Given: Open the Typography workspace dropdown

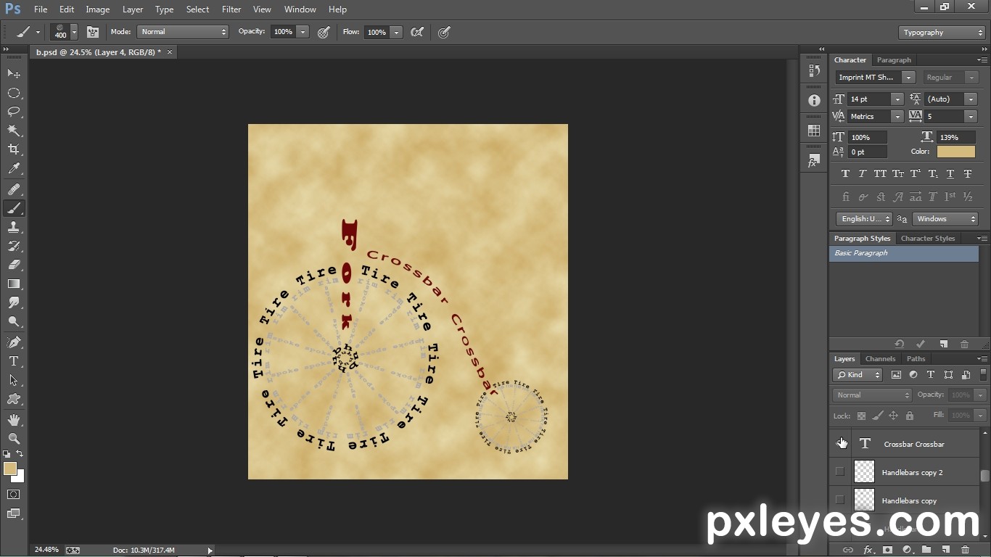Looking at the screenshot, I should click(942, 33).
